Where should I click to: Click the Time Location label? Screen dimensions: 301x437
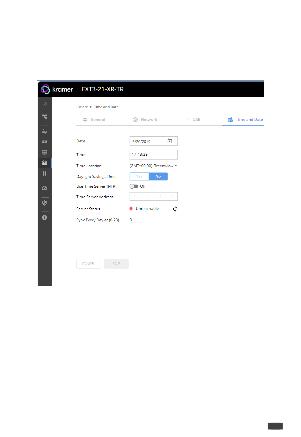click(89, 166)
